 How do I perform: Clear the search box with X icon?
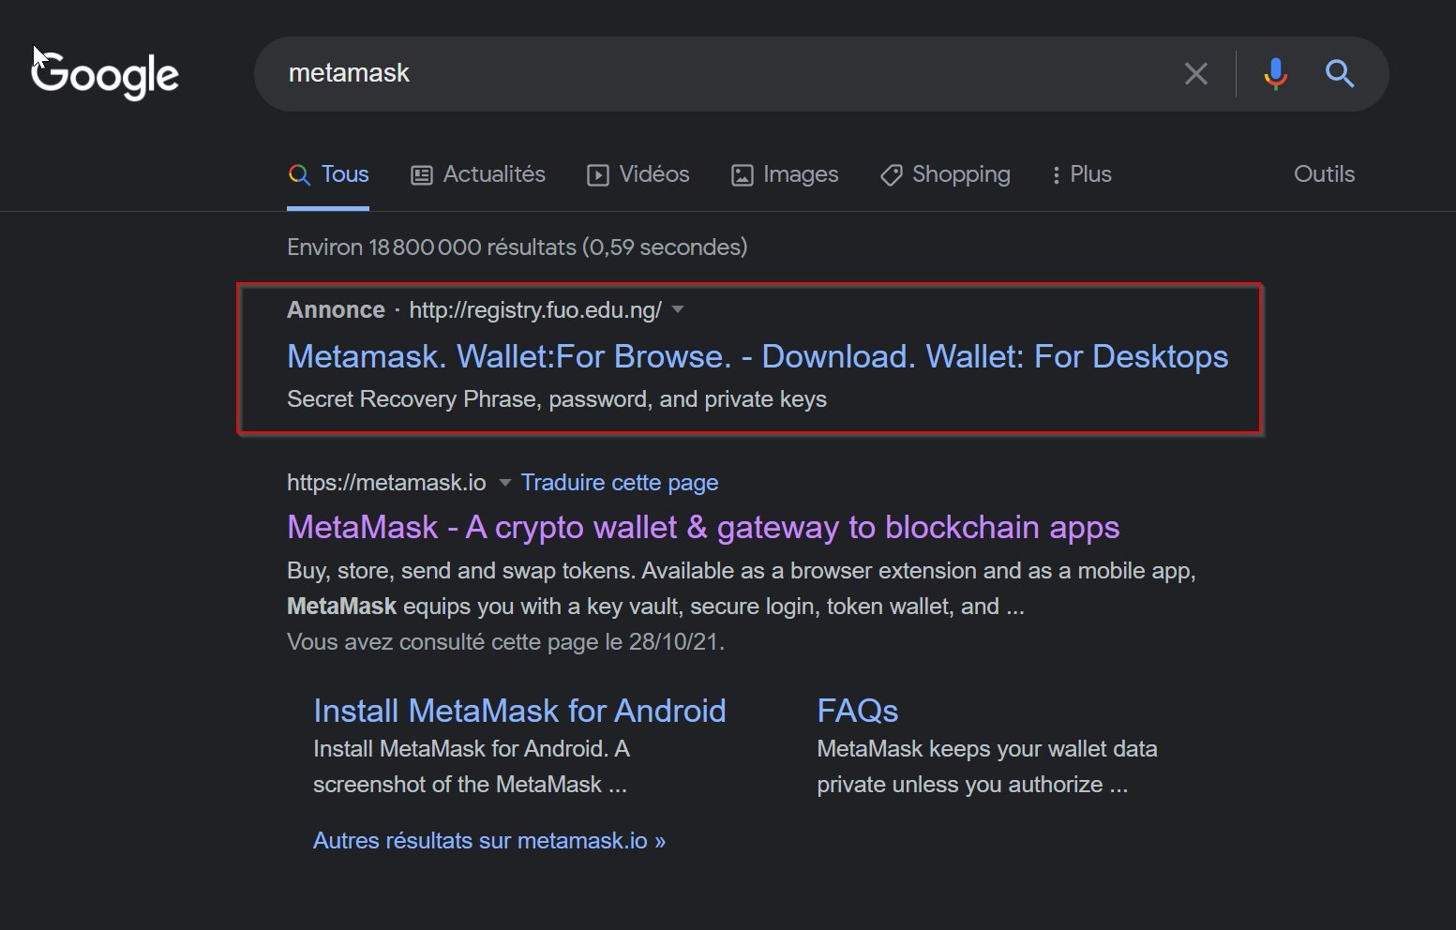pyautogui.click(x=1195, y=74)
